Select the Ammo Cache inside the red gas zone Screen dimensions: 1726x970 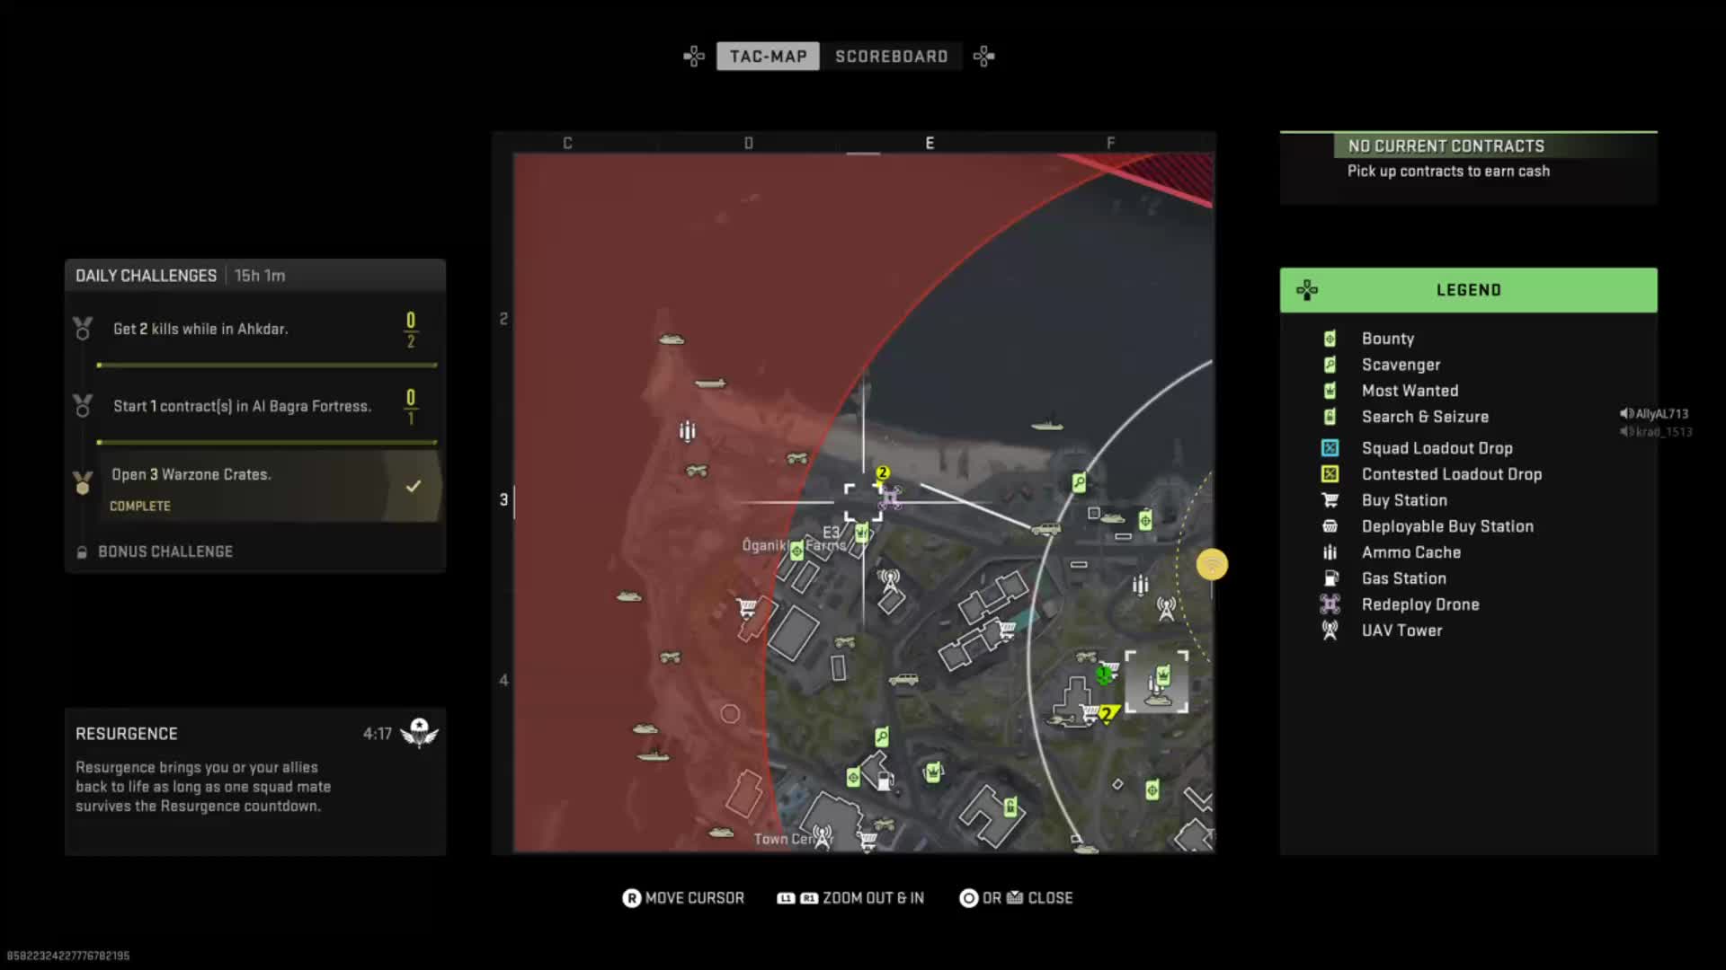pos(688,432)
